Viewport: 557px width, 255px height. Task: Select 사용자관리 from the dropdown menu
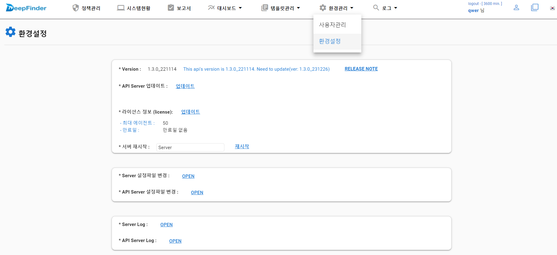(x=337, y=25)
